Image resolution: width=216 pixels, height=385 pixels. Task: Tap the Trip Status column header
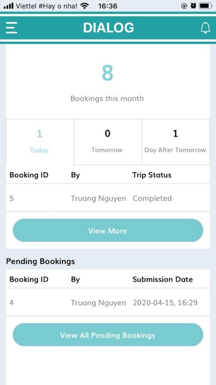pyautogui.click(x=152, y=175)
